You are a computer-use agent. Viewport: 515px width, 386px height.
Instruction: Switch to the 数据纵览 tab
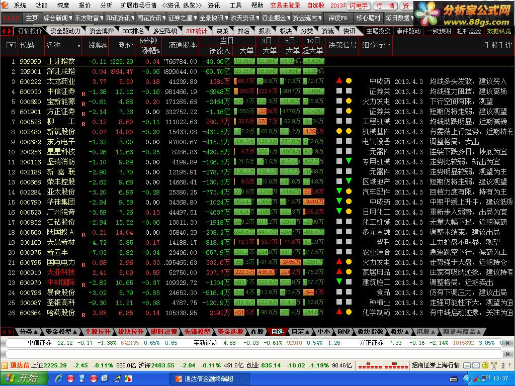pyautogui.click(x=499, y=31)
